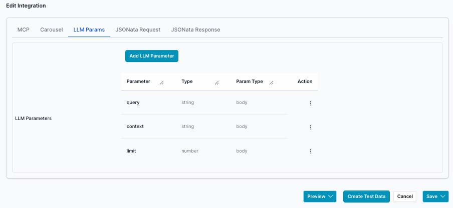Expand the Save dropdown button
453x208 pixels.
pos(435,196)
